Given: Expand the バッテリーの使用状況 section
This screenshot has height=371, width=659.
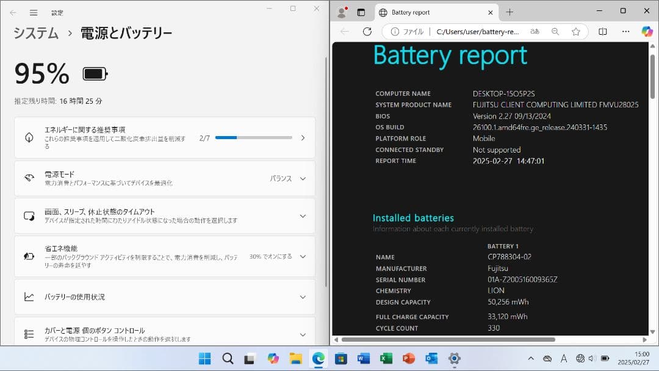Looking at the screenshot, I should pyautogui.click(x=302, y=297).
